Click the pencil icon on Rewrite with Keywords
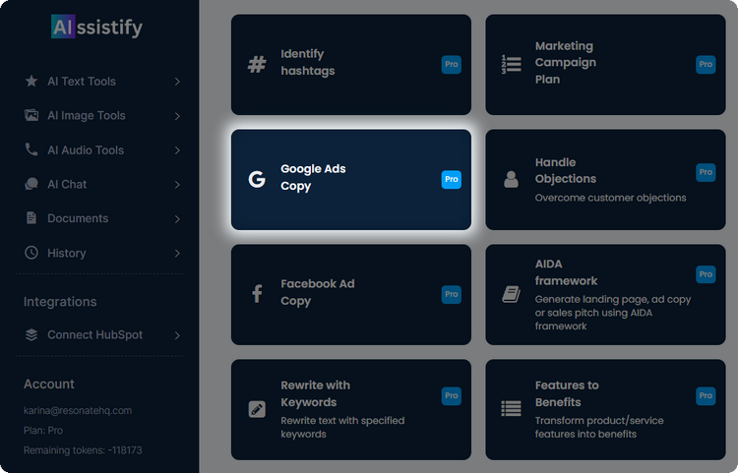The height and width of the screenshot is (473, 738). click(257, 409)
